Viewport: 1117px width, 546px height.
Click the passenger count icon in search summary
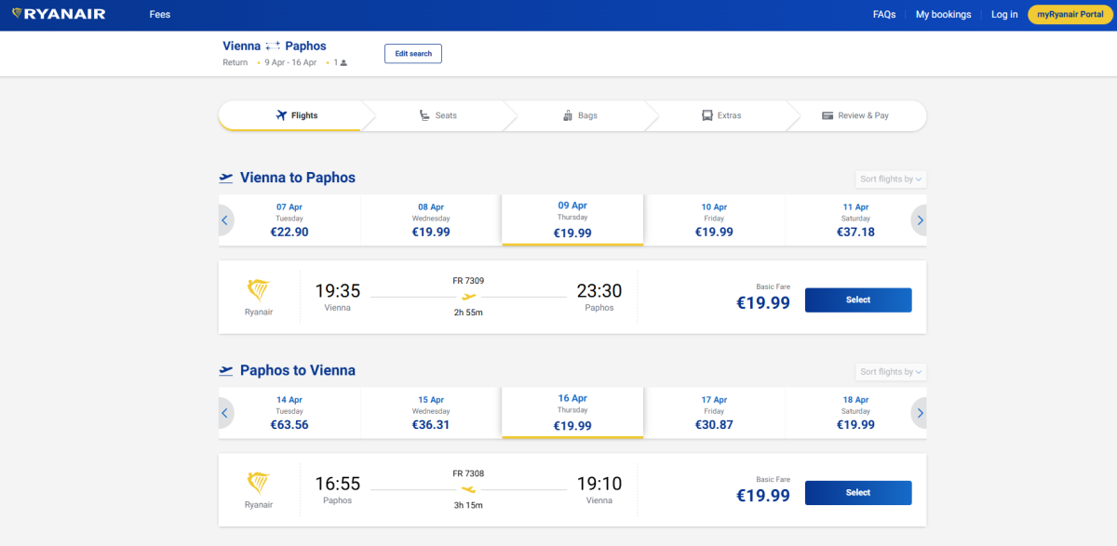(x=343, y=63)
